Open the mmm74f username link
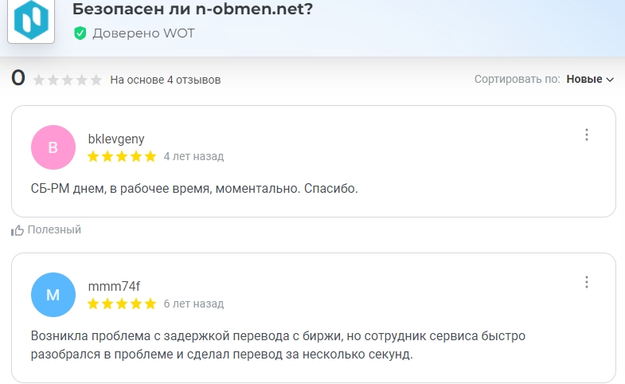The width and height of the screenshot is (625, 384). pyautogui.click(x=114, y=286)
